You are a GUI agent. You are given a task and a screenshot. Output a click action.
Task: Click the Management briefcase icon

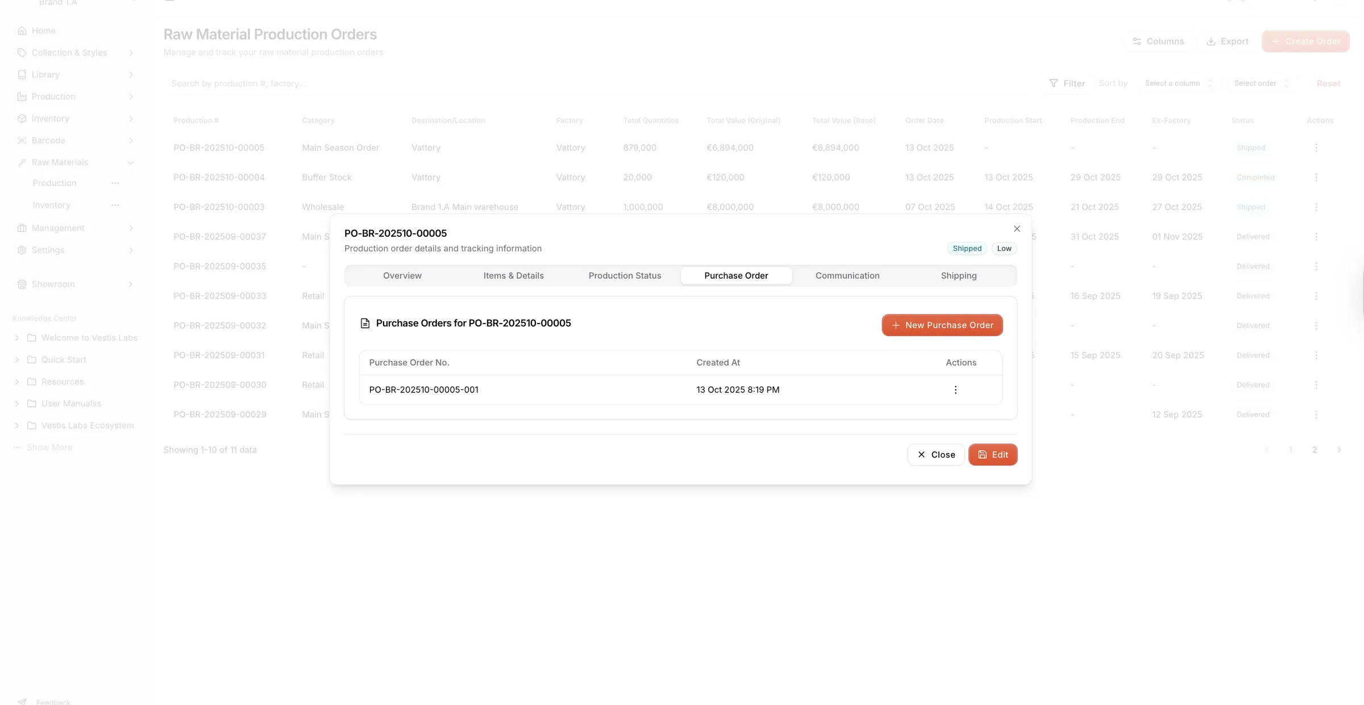pos(22,228)
